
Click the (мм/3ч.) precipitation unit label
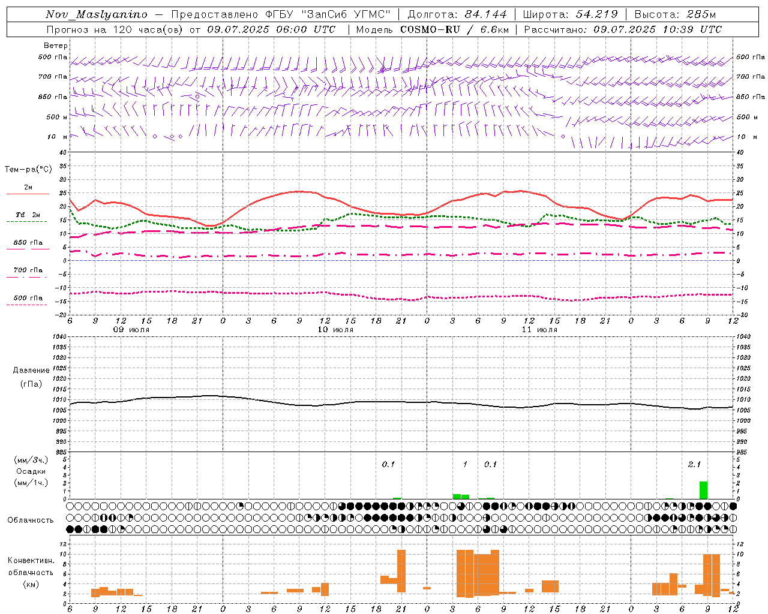[x=31, y=460]
